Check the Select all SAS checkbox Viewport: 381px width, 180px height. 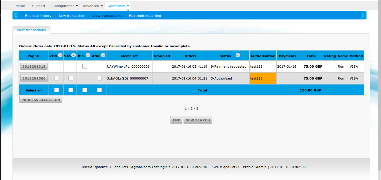(x=70, y=90)
